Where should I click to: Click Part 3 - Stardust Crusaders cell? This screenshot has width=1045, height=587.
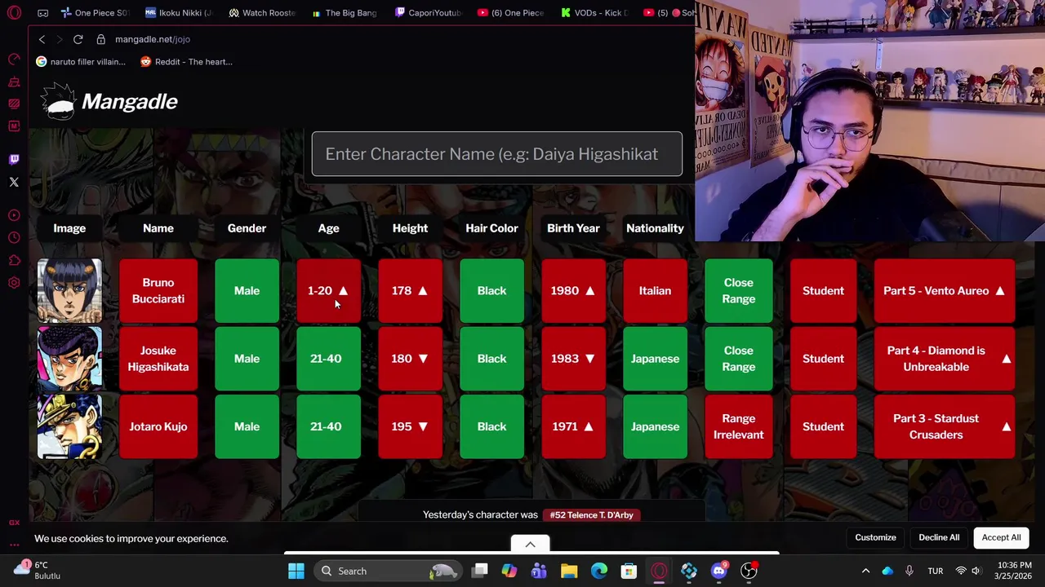[x=944, y=426]
